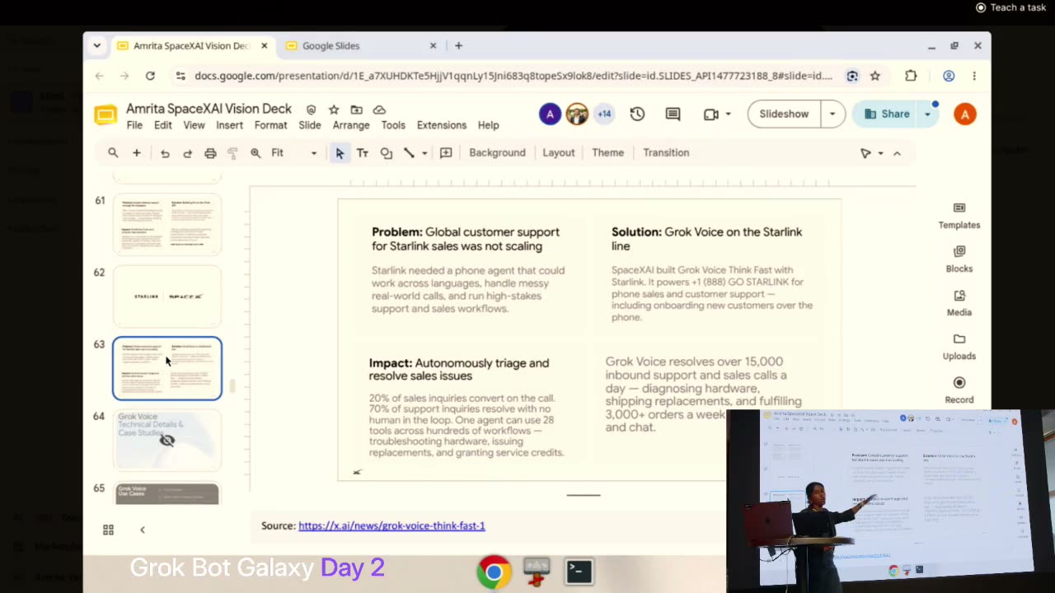Open the Theme panel
This screenshot has width=1055, height=593.
click(x=608, y=152)
